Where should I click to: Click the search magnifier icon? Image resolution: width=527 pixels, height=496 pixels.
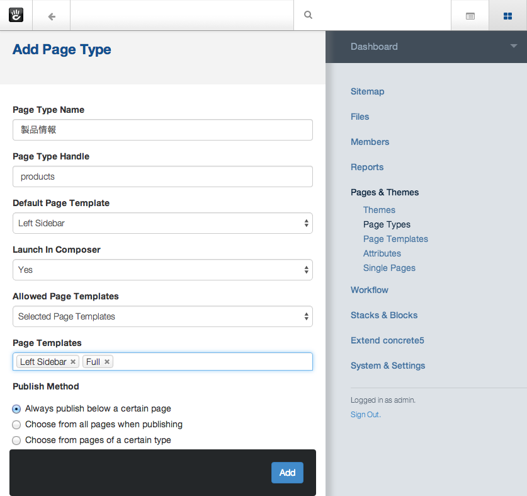(x=308, y=14)
